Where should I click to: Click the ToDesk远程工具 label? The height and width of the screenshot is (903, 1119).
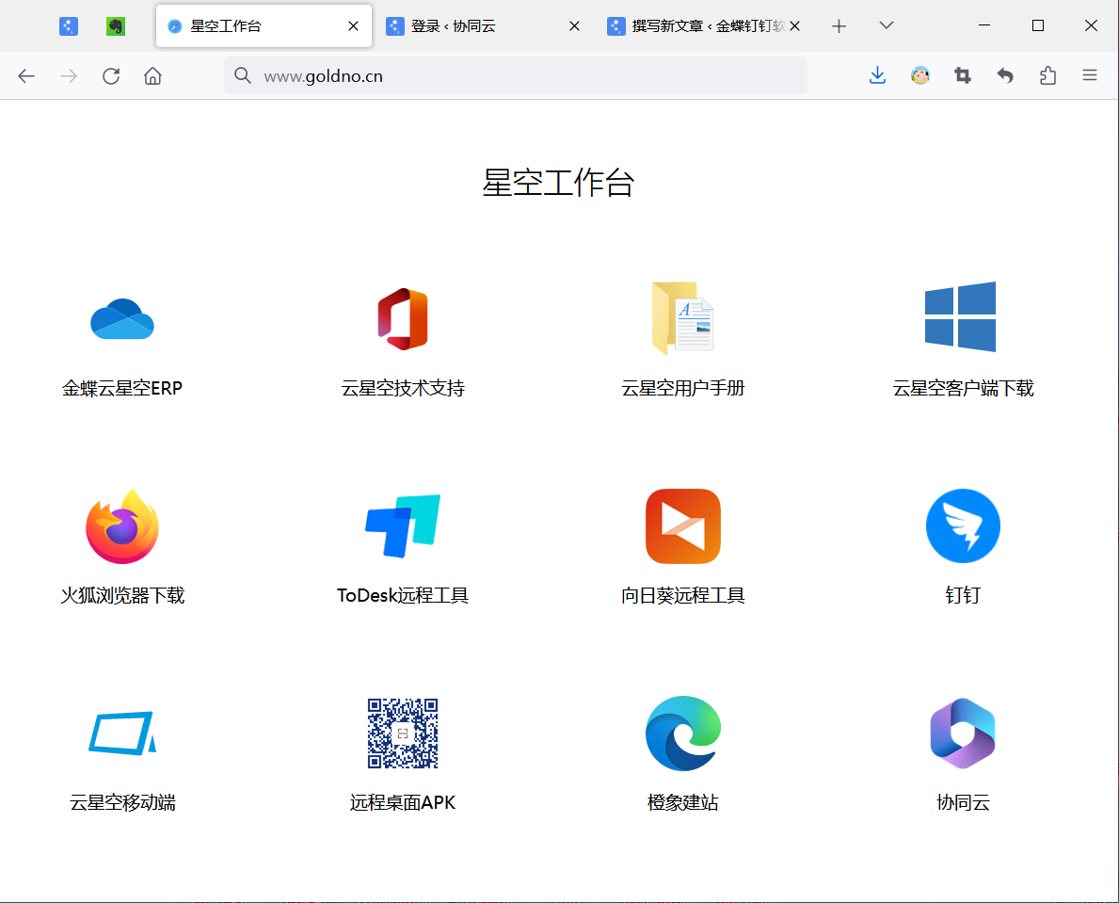tap(403, 595)
